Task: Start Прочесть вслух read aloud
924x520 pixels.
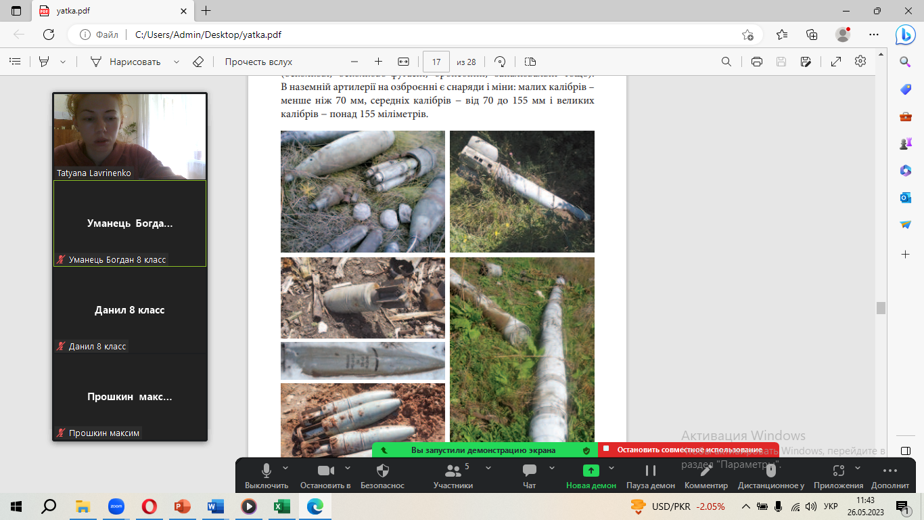Action: 258,62
